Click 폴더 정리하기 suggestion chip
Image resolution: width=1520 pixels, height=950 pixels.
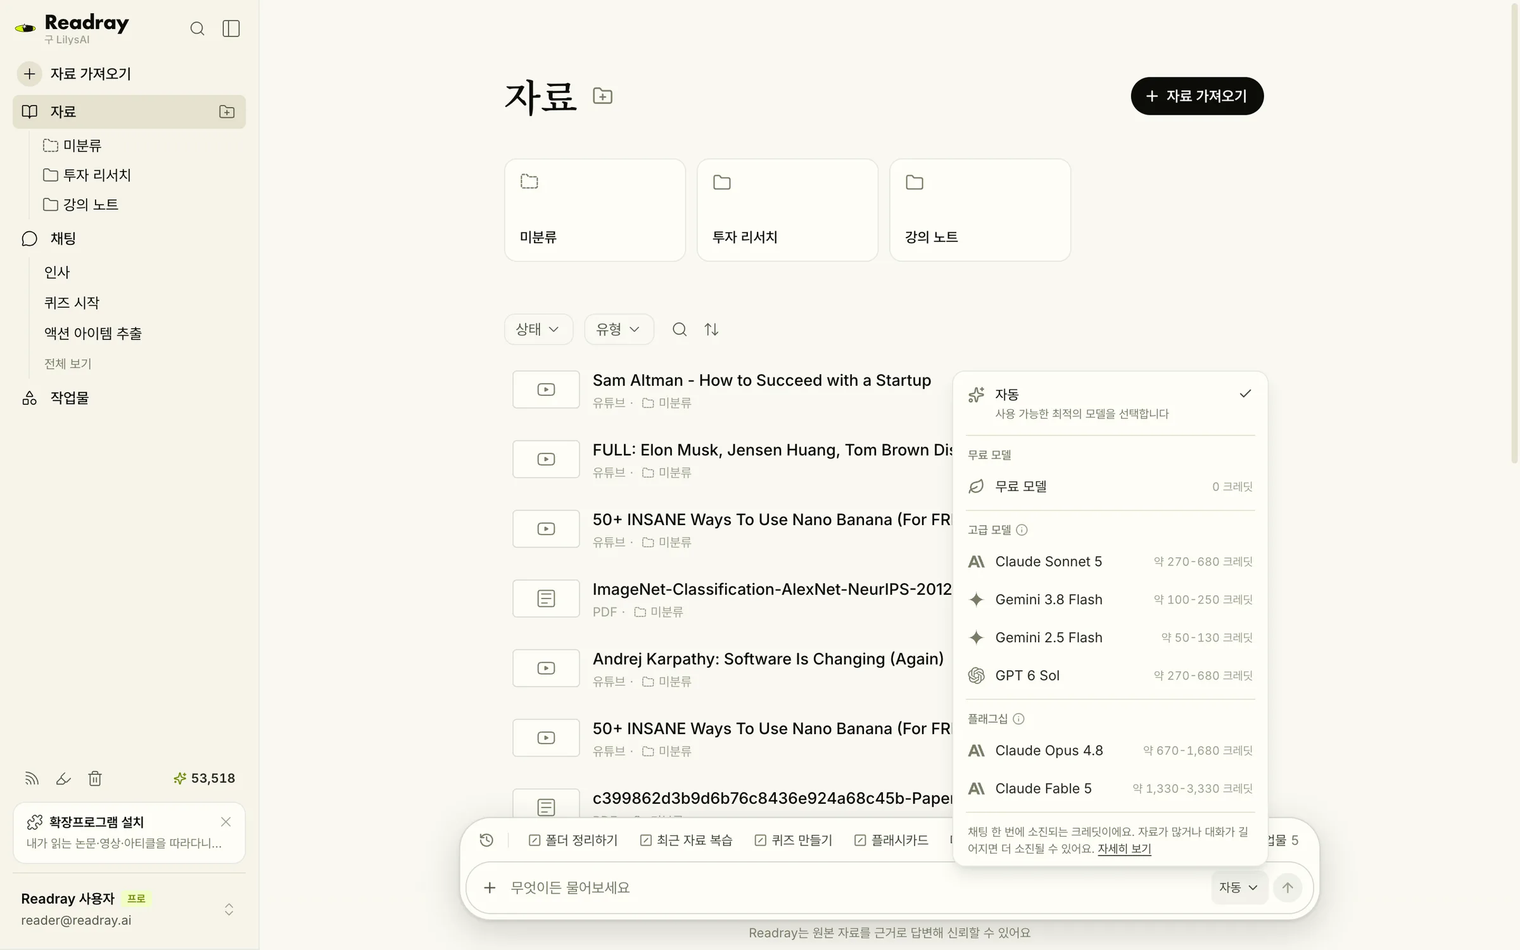tap(573, 840)
